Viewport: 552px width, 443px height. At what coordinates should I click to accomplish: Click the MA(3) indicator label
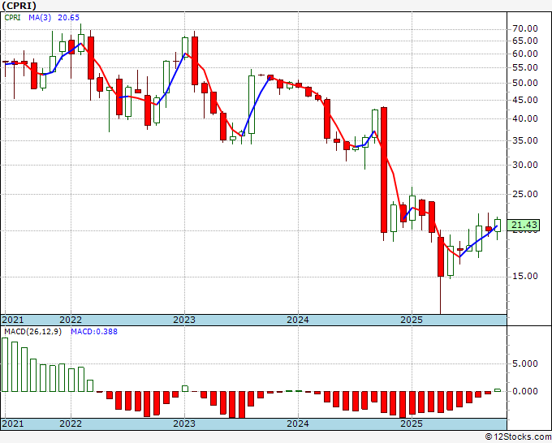40,18
